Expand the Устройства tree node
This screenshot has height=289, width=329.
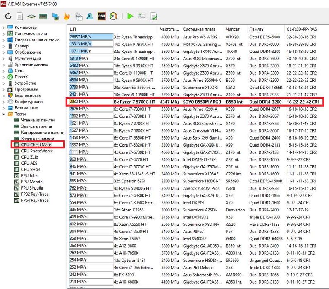coord(3,83)
